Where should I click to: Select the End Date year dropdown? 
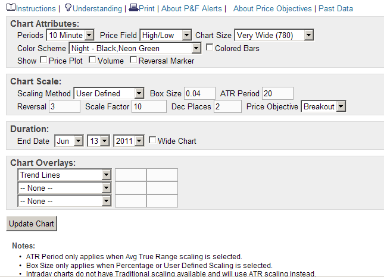click(129, 141)
